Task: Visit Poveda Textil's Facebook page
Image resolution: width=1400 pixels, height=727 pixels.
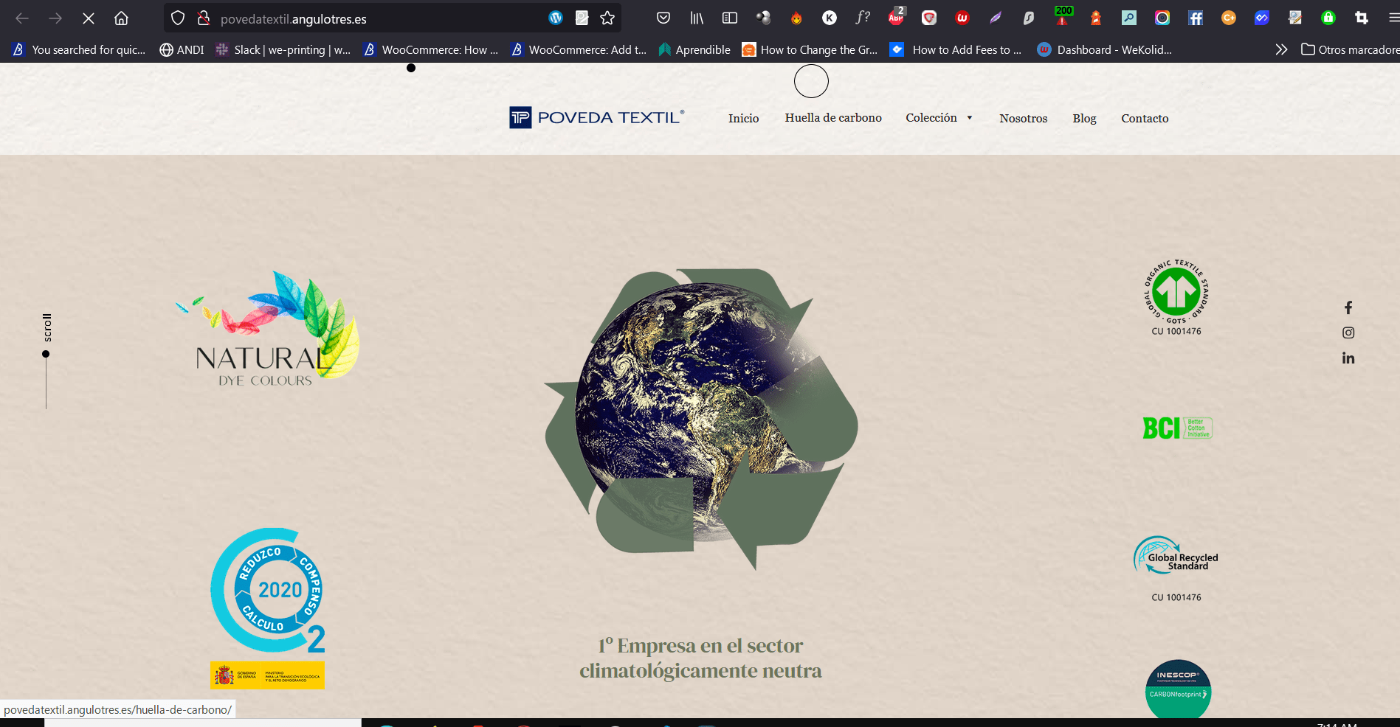Action: click(x=1348, y=307)
